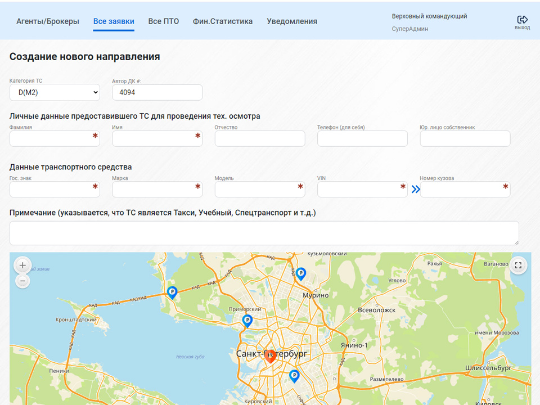Screen dimensions: 540x405
Task: Focus the Фамилия input field
Action: coord(51,138)
